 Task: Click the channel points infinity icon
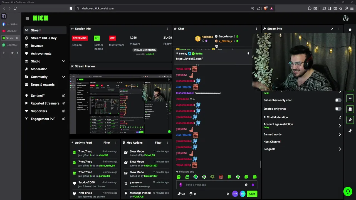tap(181, 194)
